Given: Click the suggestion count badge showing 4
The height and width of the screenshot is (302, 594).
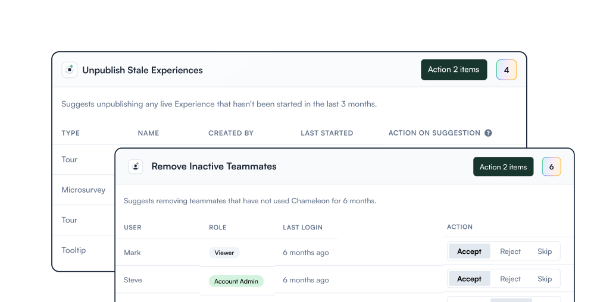Looking at the screenshot, I should pyautogui.click(x=507, y=70).
